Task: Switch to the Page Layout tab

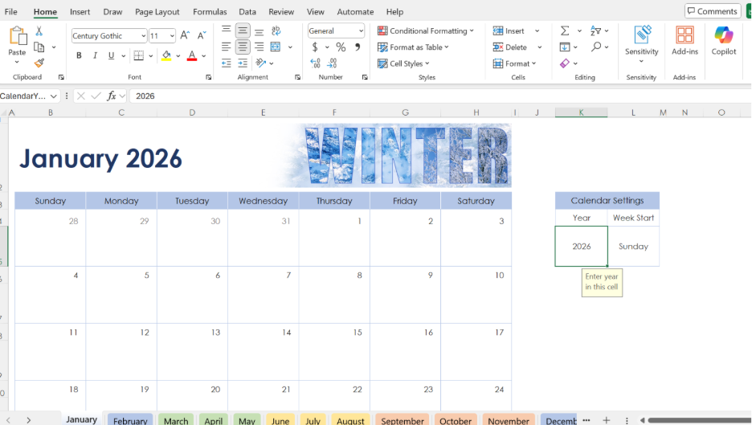Action: point(157,11)
